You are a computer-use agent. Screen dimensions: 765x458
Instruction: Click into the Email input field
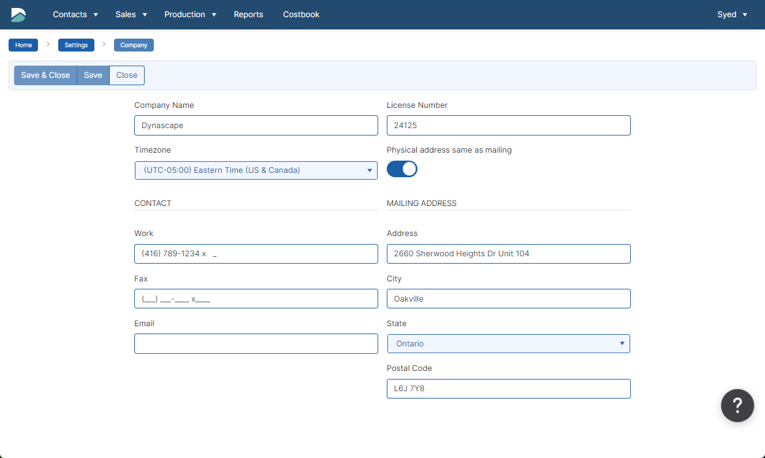256,344
